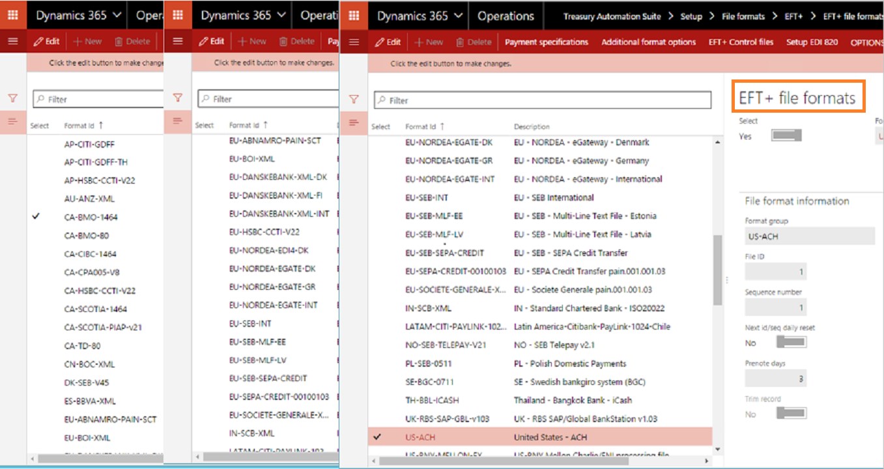Click Edit in the middle window toolbar
This screenshot has width=884, height=469.
pos(212,41)
